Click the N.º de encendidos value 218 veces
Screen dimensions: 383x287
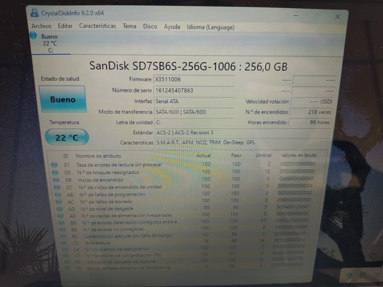point(311,112)
